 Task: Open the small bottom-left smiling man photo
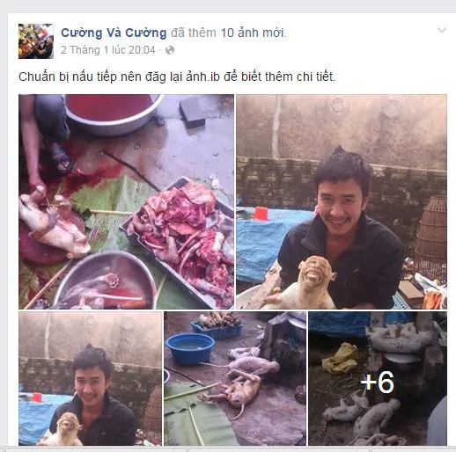[91, 378]
